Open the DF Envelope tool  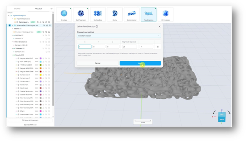pos(166,14)
